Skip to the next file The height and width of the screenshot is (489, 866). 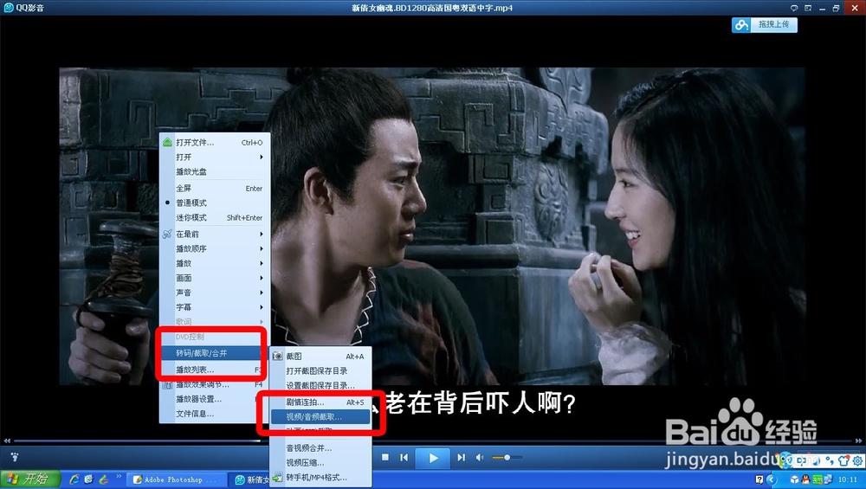[x=462, y=457]
